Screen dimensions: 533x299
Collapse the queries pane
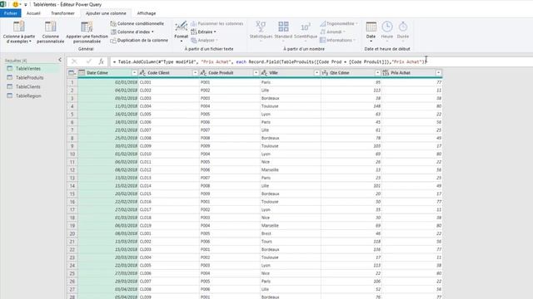point(60,60)
